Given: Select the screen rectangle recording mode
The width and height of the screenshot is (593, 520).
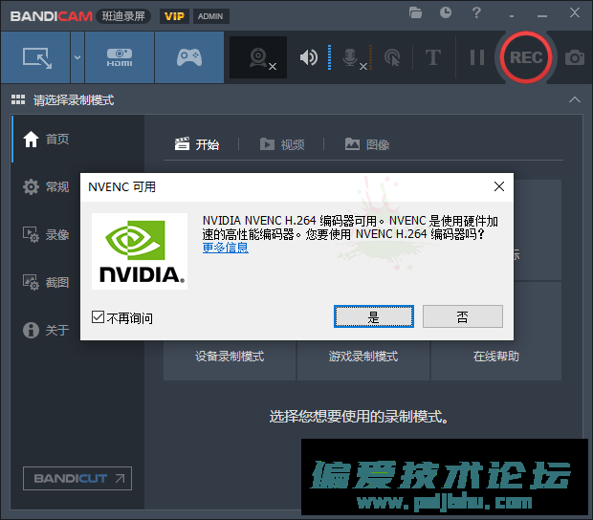Looking at the screenshot, I should click(36, 57).
